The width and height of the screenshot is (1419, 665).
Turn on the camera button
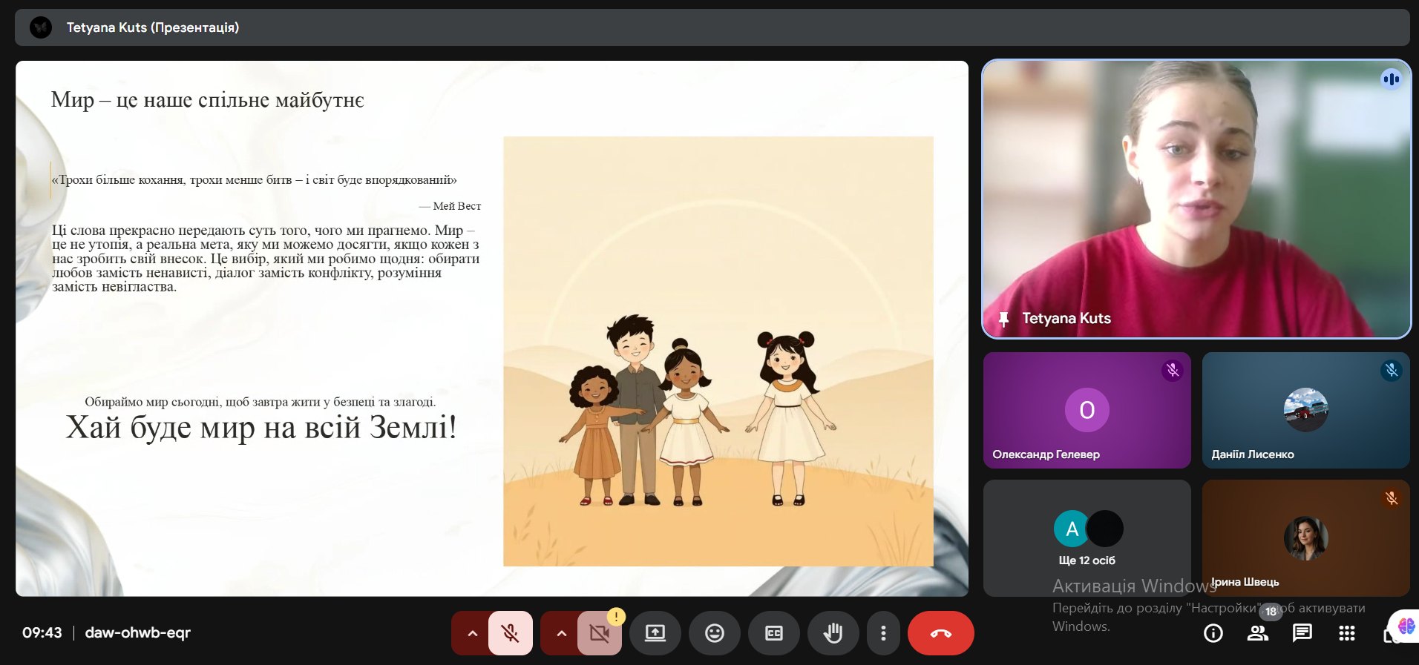click(599, 633)
